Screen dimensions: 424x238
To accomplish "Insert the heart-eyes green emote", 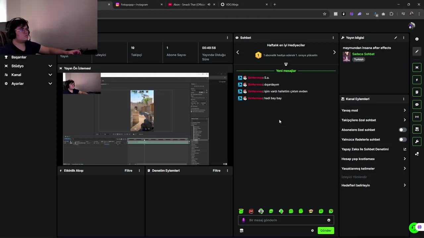I will (331, 211).
